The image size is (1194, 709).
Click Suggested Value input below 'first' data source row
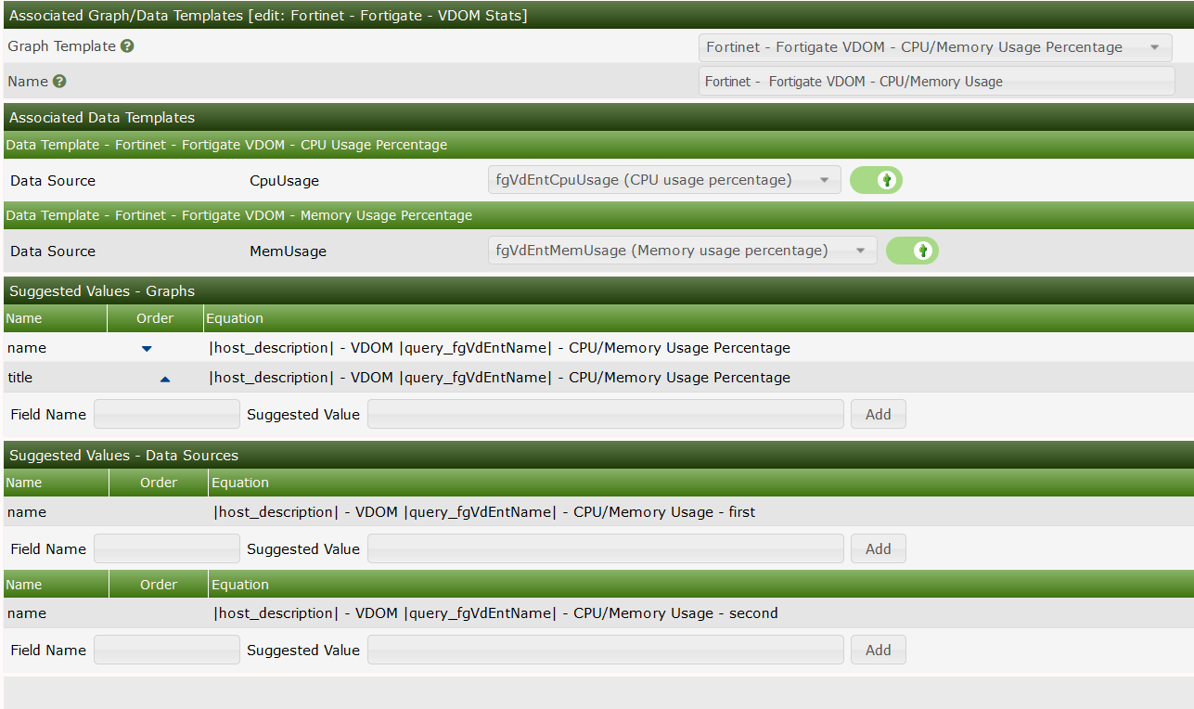click(606, 549)
